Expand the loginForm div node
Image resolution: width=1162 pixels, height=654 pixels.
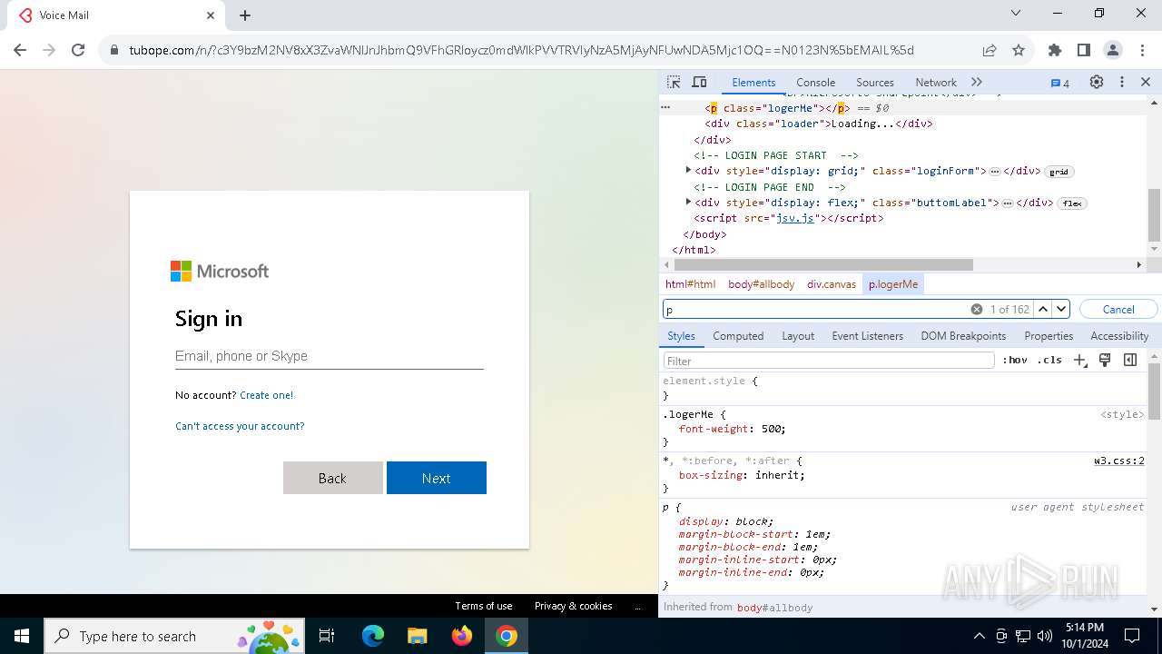[688, 171]
